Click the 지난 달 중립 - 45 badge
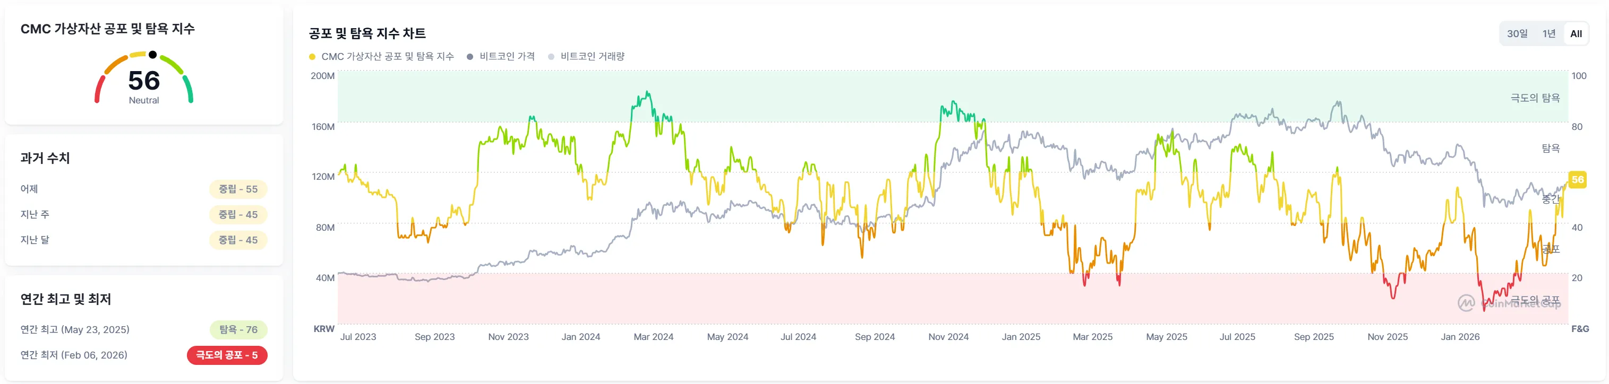This screenshot has height=384, width=1609. (x=238, y=240)
